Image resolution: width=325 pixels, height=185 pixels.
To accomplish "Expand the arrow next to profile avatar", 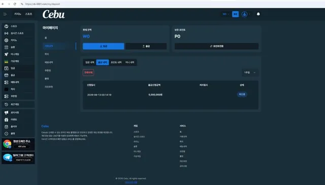I will pos(249,14).
